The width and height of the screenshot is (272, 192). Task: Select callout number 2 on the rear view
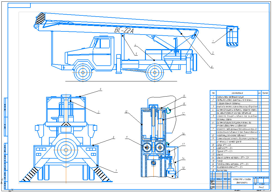pos(98,112)
